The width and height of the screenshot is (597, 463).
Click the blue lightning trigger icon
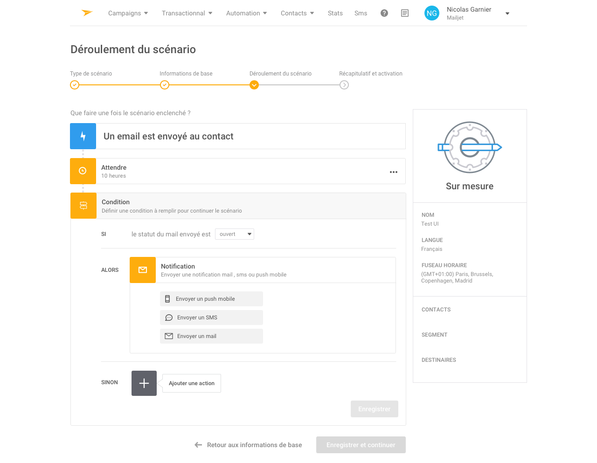83,136
